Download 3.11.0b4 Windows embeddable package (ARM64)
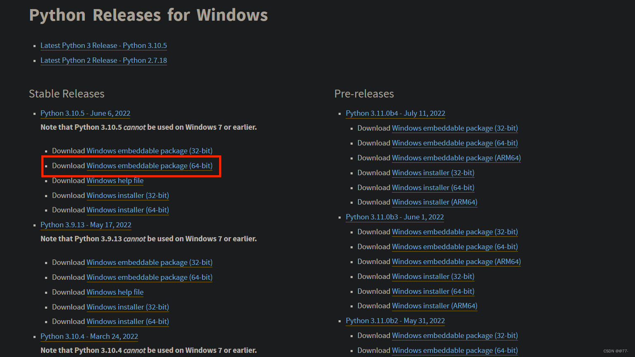 [x=456, y=158]
